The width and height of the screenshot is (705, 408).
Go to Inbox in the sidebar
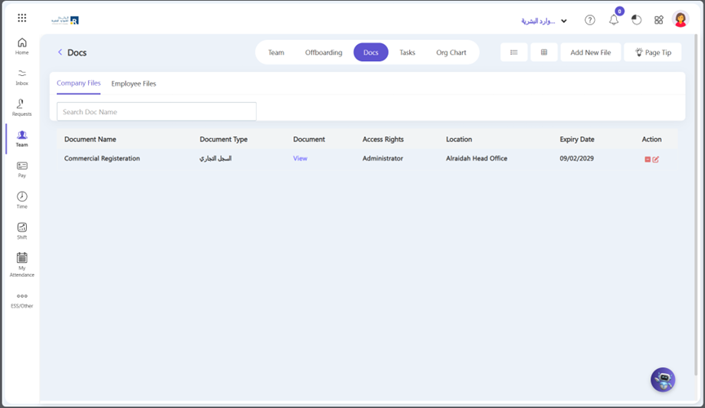(x=22, y=77)
